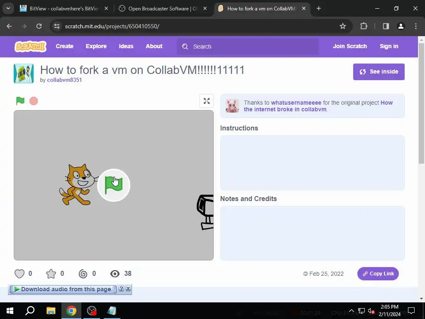
Task: Open the Chrome profile icon
Action: pyautogui.click(x=401, y=26)
